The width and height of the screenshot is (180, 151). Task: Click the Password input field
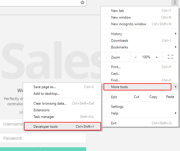(43, 138)
